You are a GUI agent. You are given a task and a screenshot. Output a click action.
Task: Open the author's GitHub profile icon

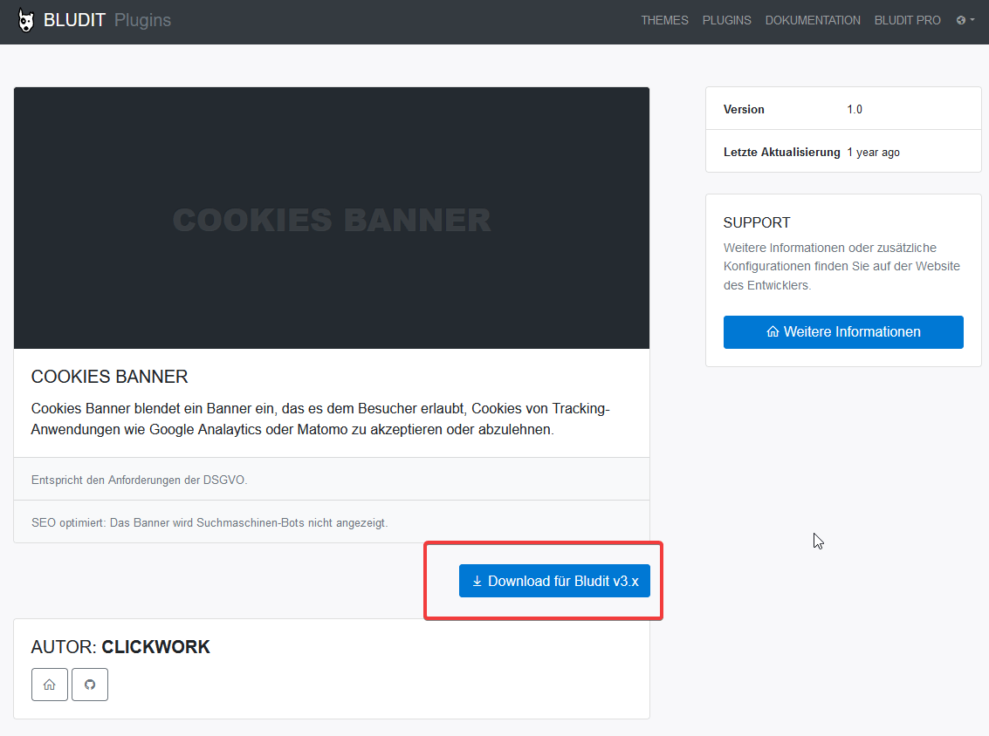(90, 685)
